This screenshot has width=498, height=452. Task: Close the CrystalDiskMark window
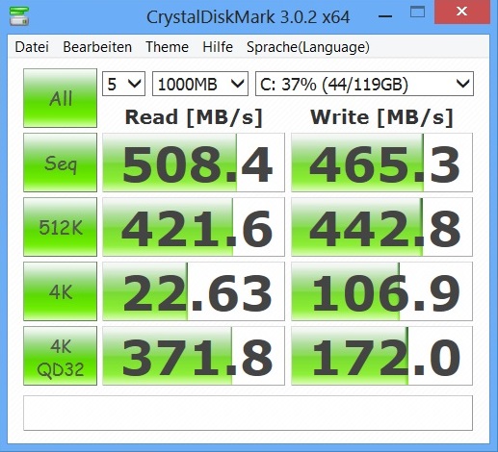pos(462,12)
